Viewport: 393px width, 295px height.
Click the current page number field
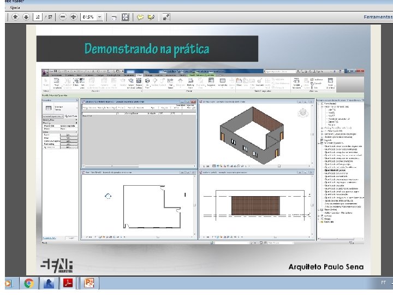[37, 17]
